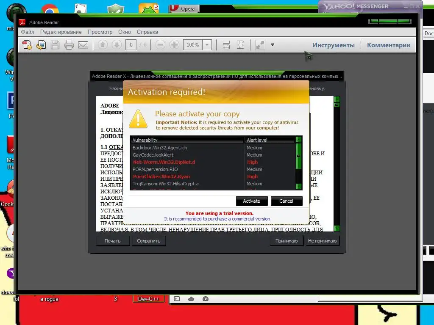
Task: Open the Редактирование menu
Action: (x=61, y=32)
